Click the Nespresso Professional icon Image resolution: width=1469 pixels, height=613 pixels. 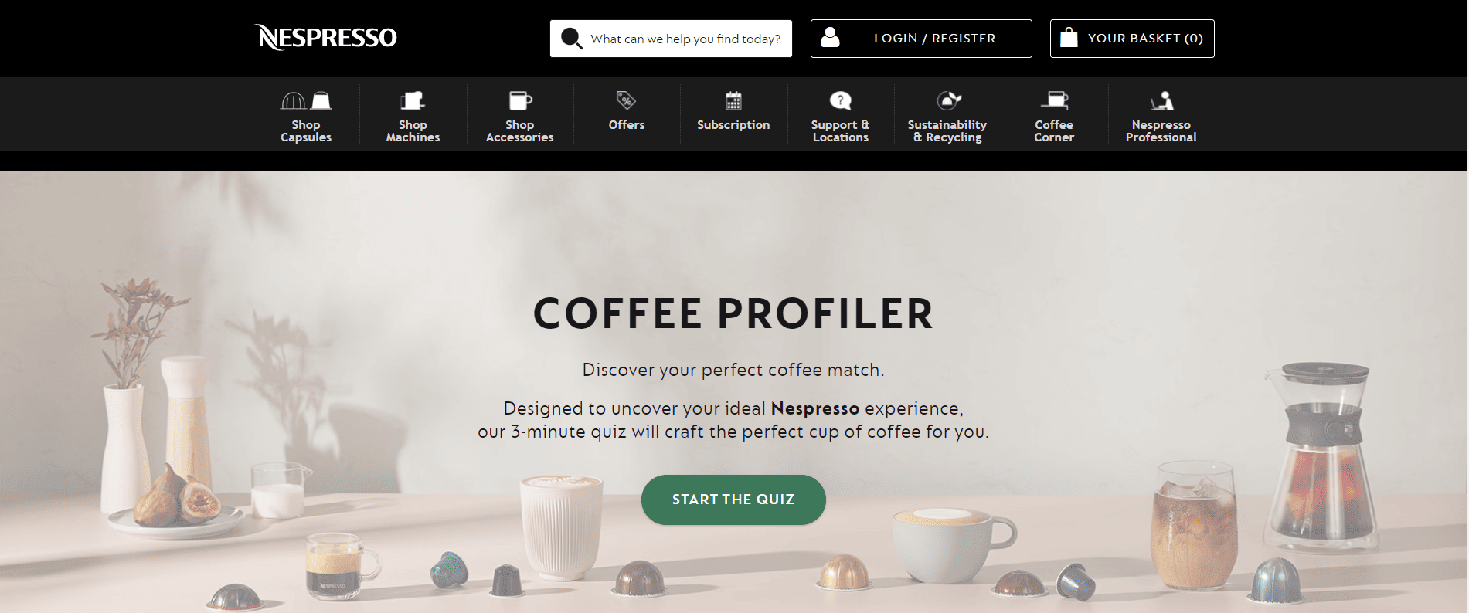pos(1161,100)
